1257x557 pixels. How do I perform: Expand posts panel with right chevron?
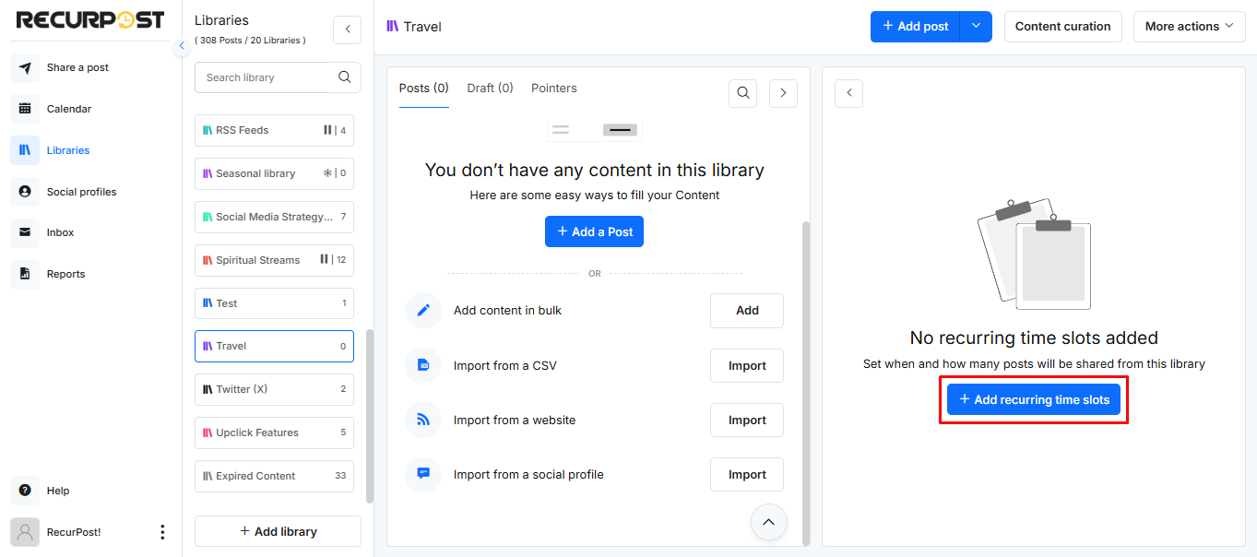(x=783, y=93)
